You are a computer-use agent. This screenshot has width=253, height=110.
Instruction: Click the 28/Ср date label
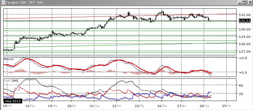(204, 106)
